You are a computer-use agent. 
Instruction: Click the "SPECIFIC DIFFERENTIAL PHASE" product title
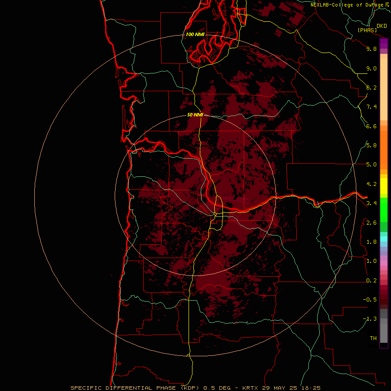123,388
